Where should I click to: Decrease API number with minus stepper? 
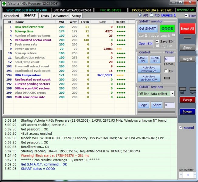pyautogui.click(x=181, y=175)
